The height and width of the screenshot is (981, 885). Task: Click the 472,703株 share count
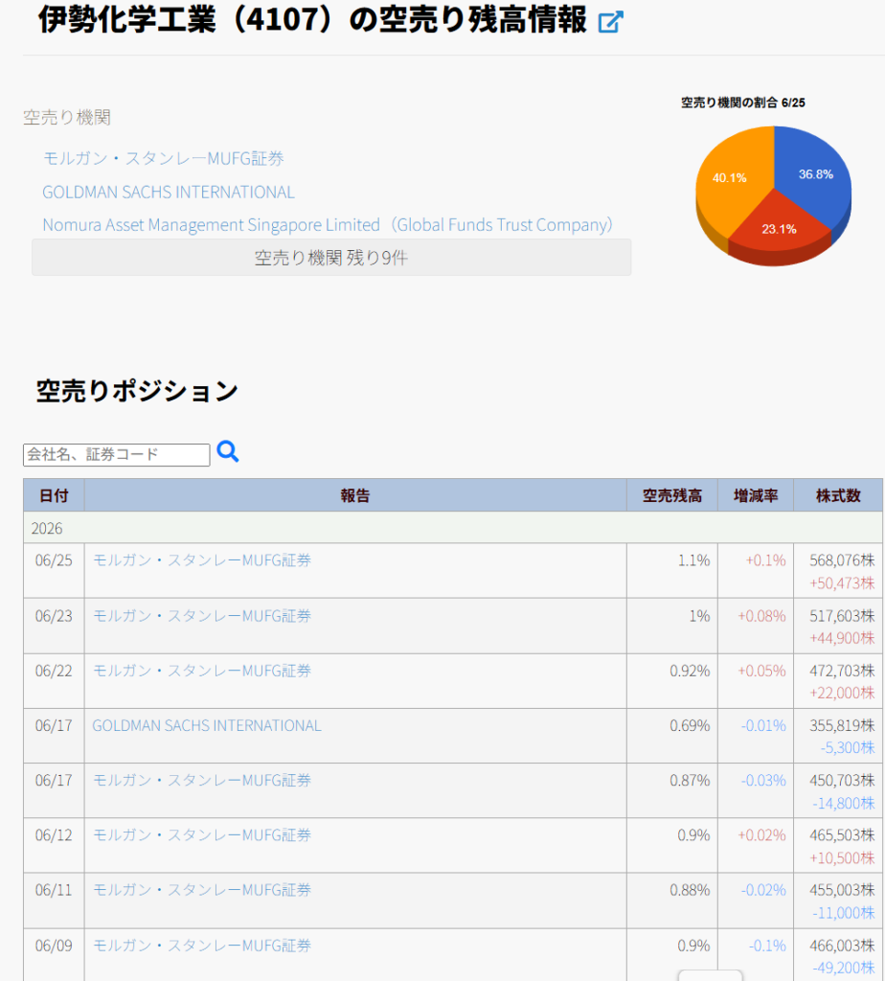(x=842, y=671)
